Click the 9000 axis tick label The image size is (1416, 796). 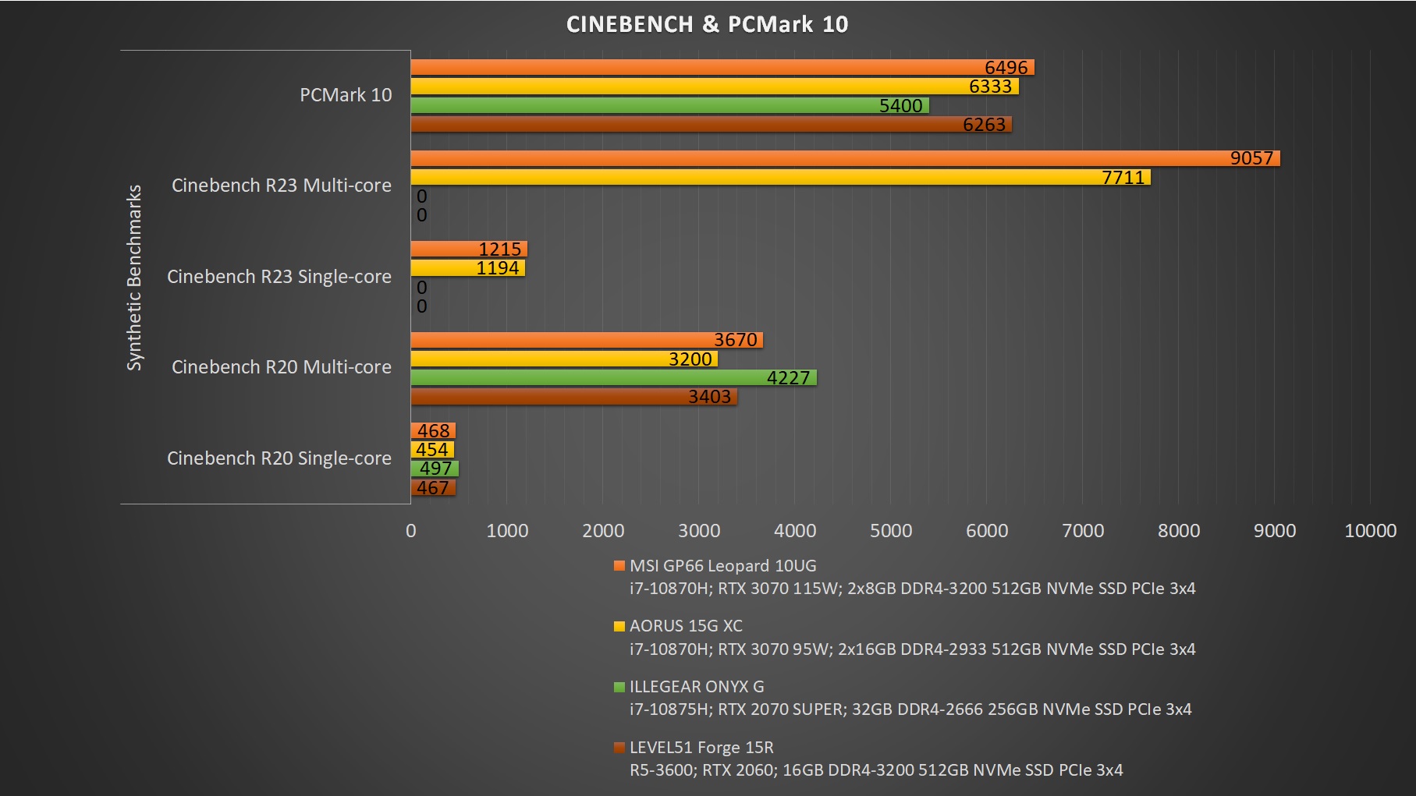click(1275, 531)
